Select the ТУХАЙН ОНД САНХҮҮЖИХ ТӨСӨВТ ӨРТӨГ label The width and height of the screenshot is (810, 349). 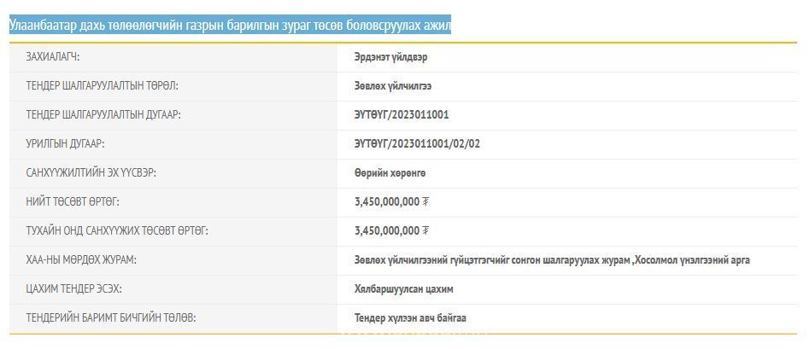[x=117, y=231]
